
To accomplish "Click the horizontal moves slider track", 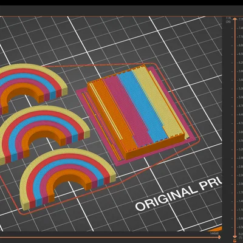I will pos(109,237).
